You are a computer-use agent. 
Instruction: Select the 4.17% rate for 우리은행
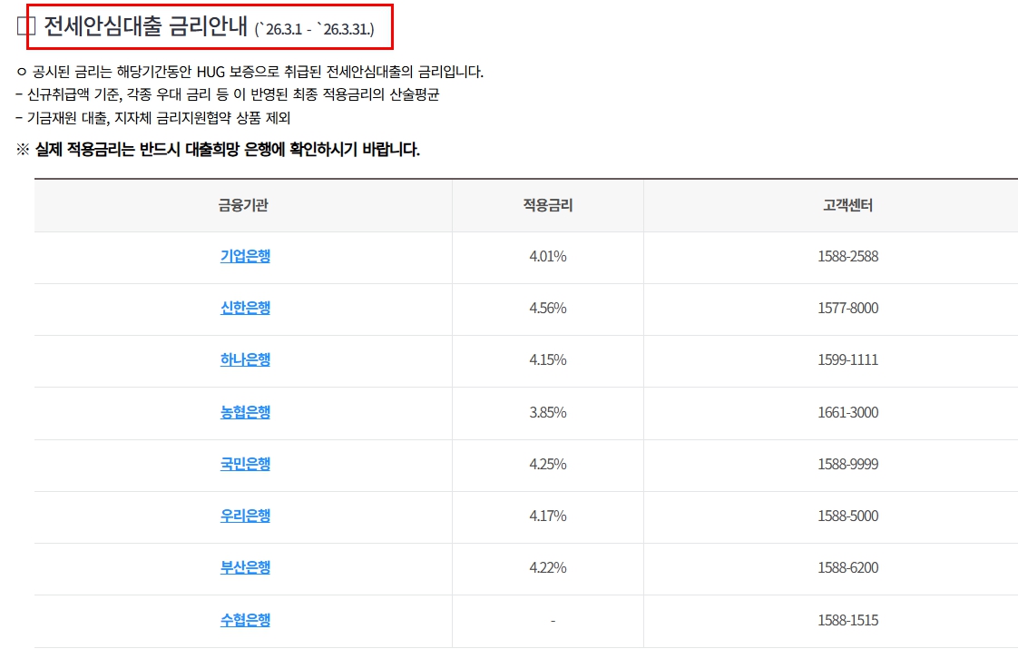(548, 516)
